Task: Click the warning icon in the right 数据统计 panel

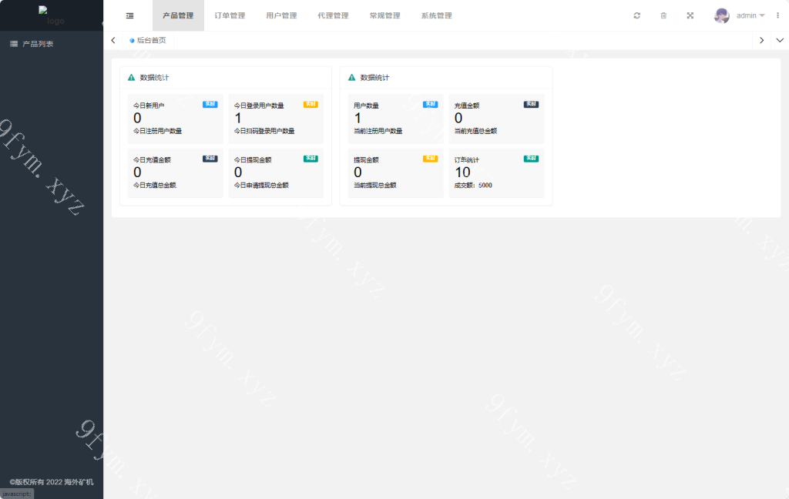Action: point(351,78)
